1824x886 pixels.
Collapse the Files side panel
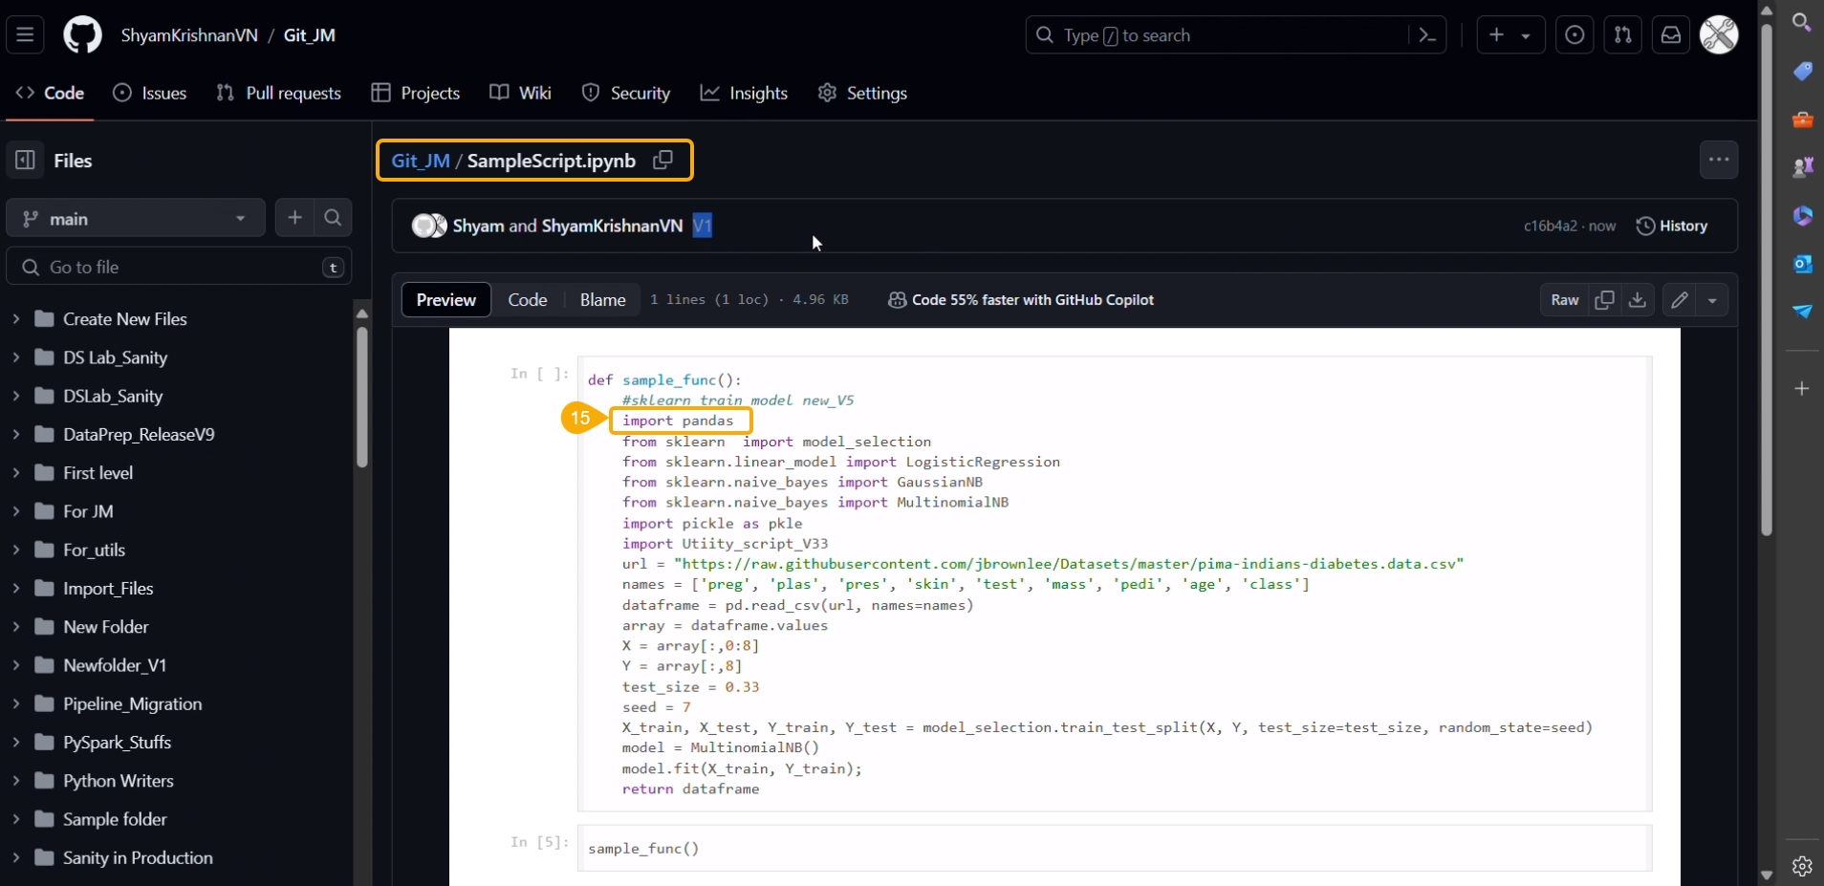coord(26,161)
